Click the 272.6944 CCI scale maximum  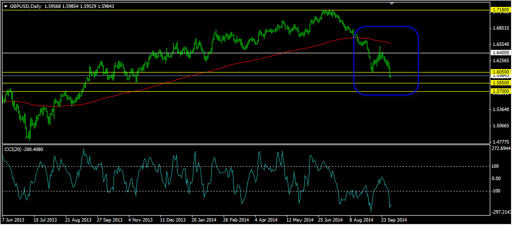coord(501,148)
